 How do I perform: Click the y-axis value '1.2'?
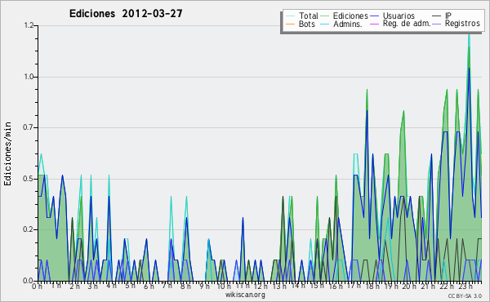coord(29,25)
